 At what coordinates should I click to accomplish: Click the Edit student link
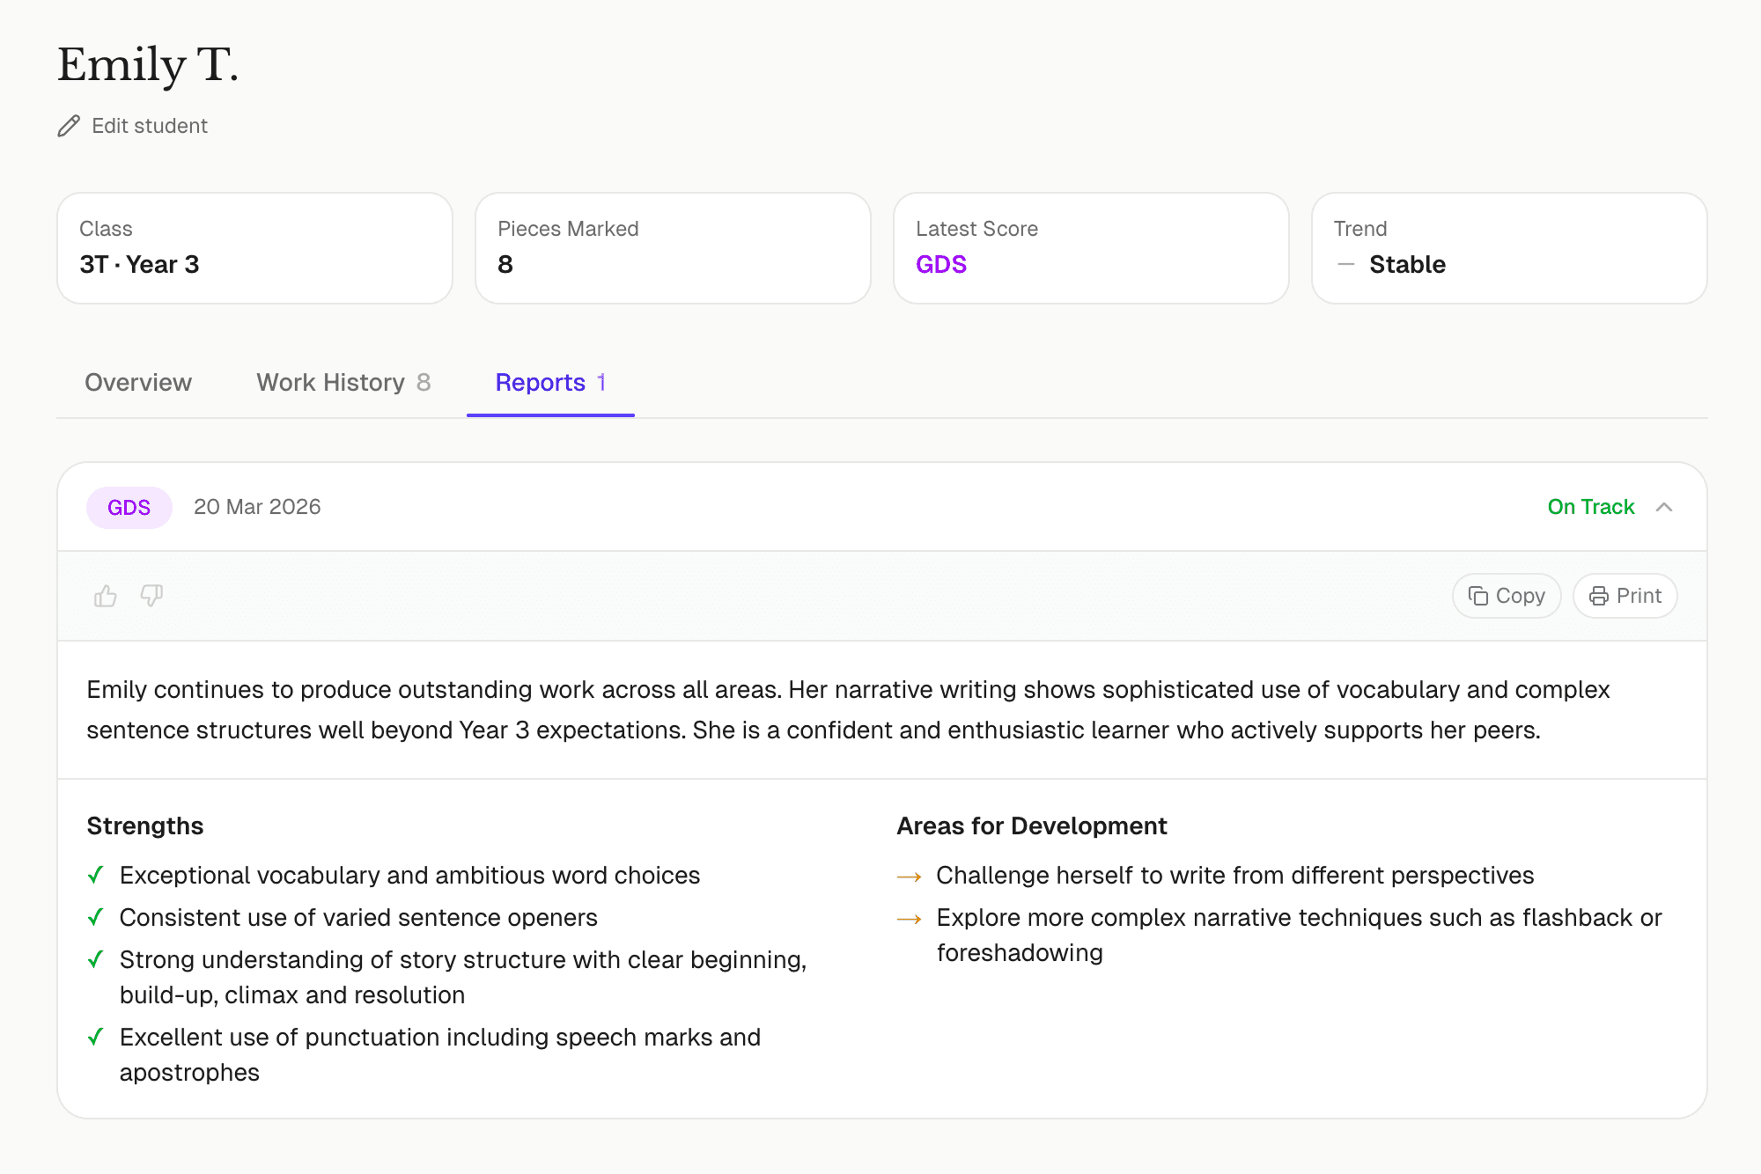pos(149,126)
